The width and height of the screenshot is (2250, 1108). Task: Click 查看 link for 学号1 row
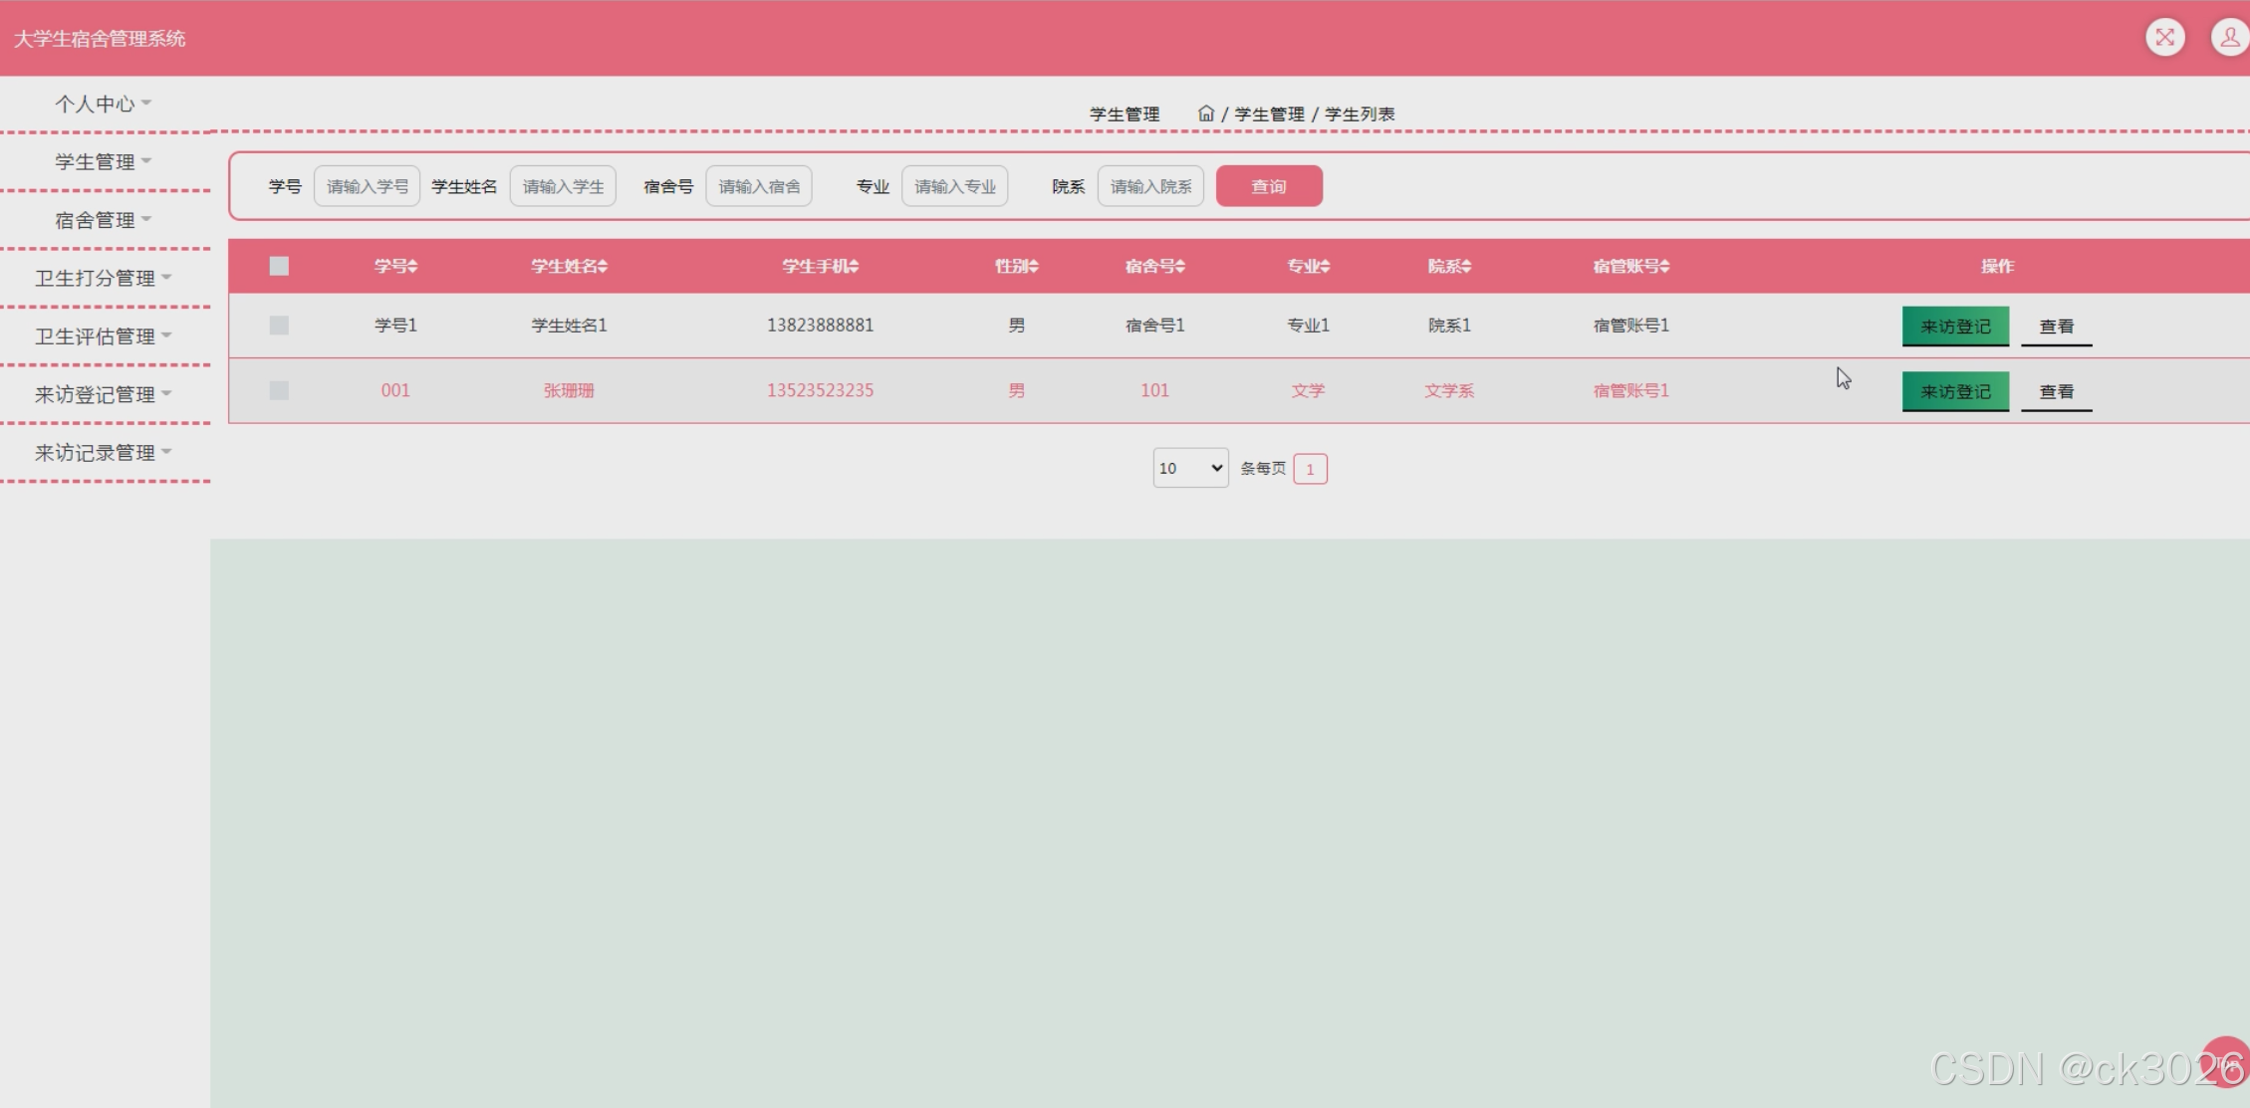pyautogui.click(x=2056, y=327)
